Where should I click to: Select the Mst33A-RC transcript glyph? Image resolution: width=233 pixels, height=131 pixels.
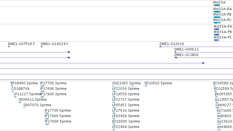[x=217, y=23]
